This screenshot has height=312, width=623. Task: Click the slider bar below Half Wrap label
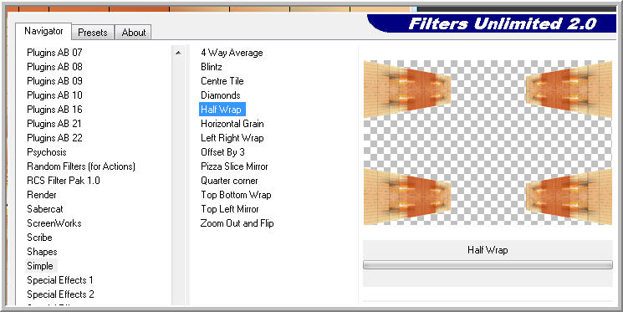pos(488,264)
